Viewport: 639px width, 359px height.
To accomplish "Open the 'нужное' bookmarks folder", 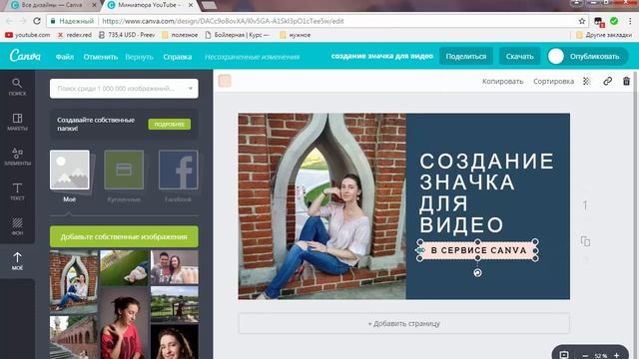I will click(x=296, y=35).
